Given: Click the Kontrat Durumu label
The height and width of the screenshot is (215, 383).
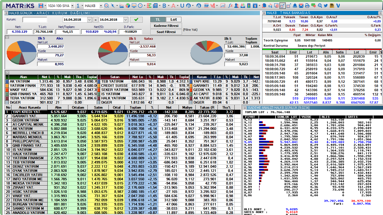Looking at the screenshot, I should pyautogui.click(x=276, y=46).
